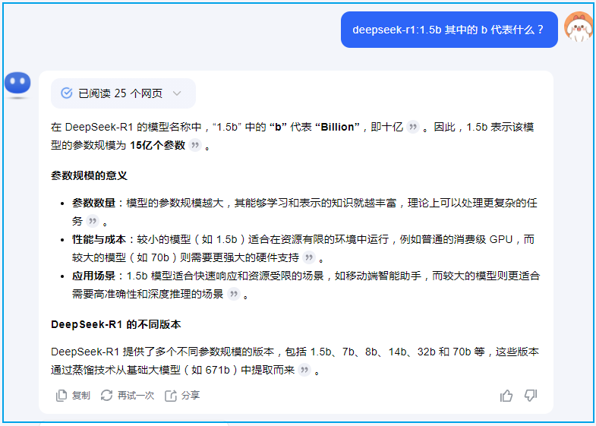Click the bold text '15亿个参数'
Screen dimensions: 596x426
tap(157, 145)
